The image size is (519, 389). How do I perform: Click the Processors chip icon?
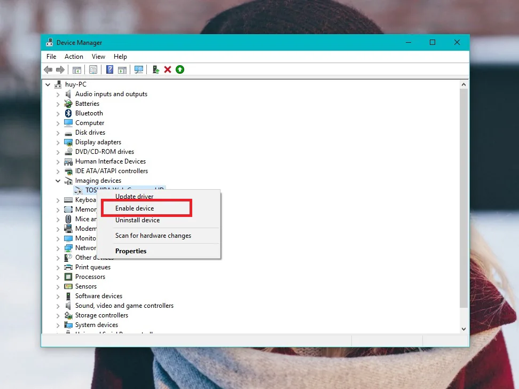click(x=68, y=277)
